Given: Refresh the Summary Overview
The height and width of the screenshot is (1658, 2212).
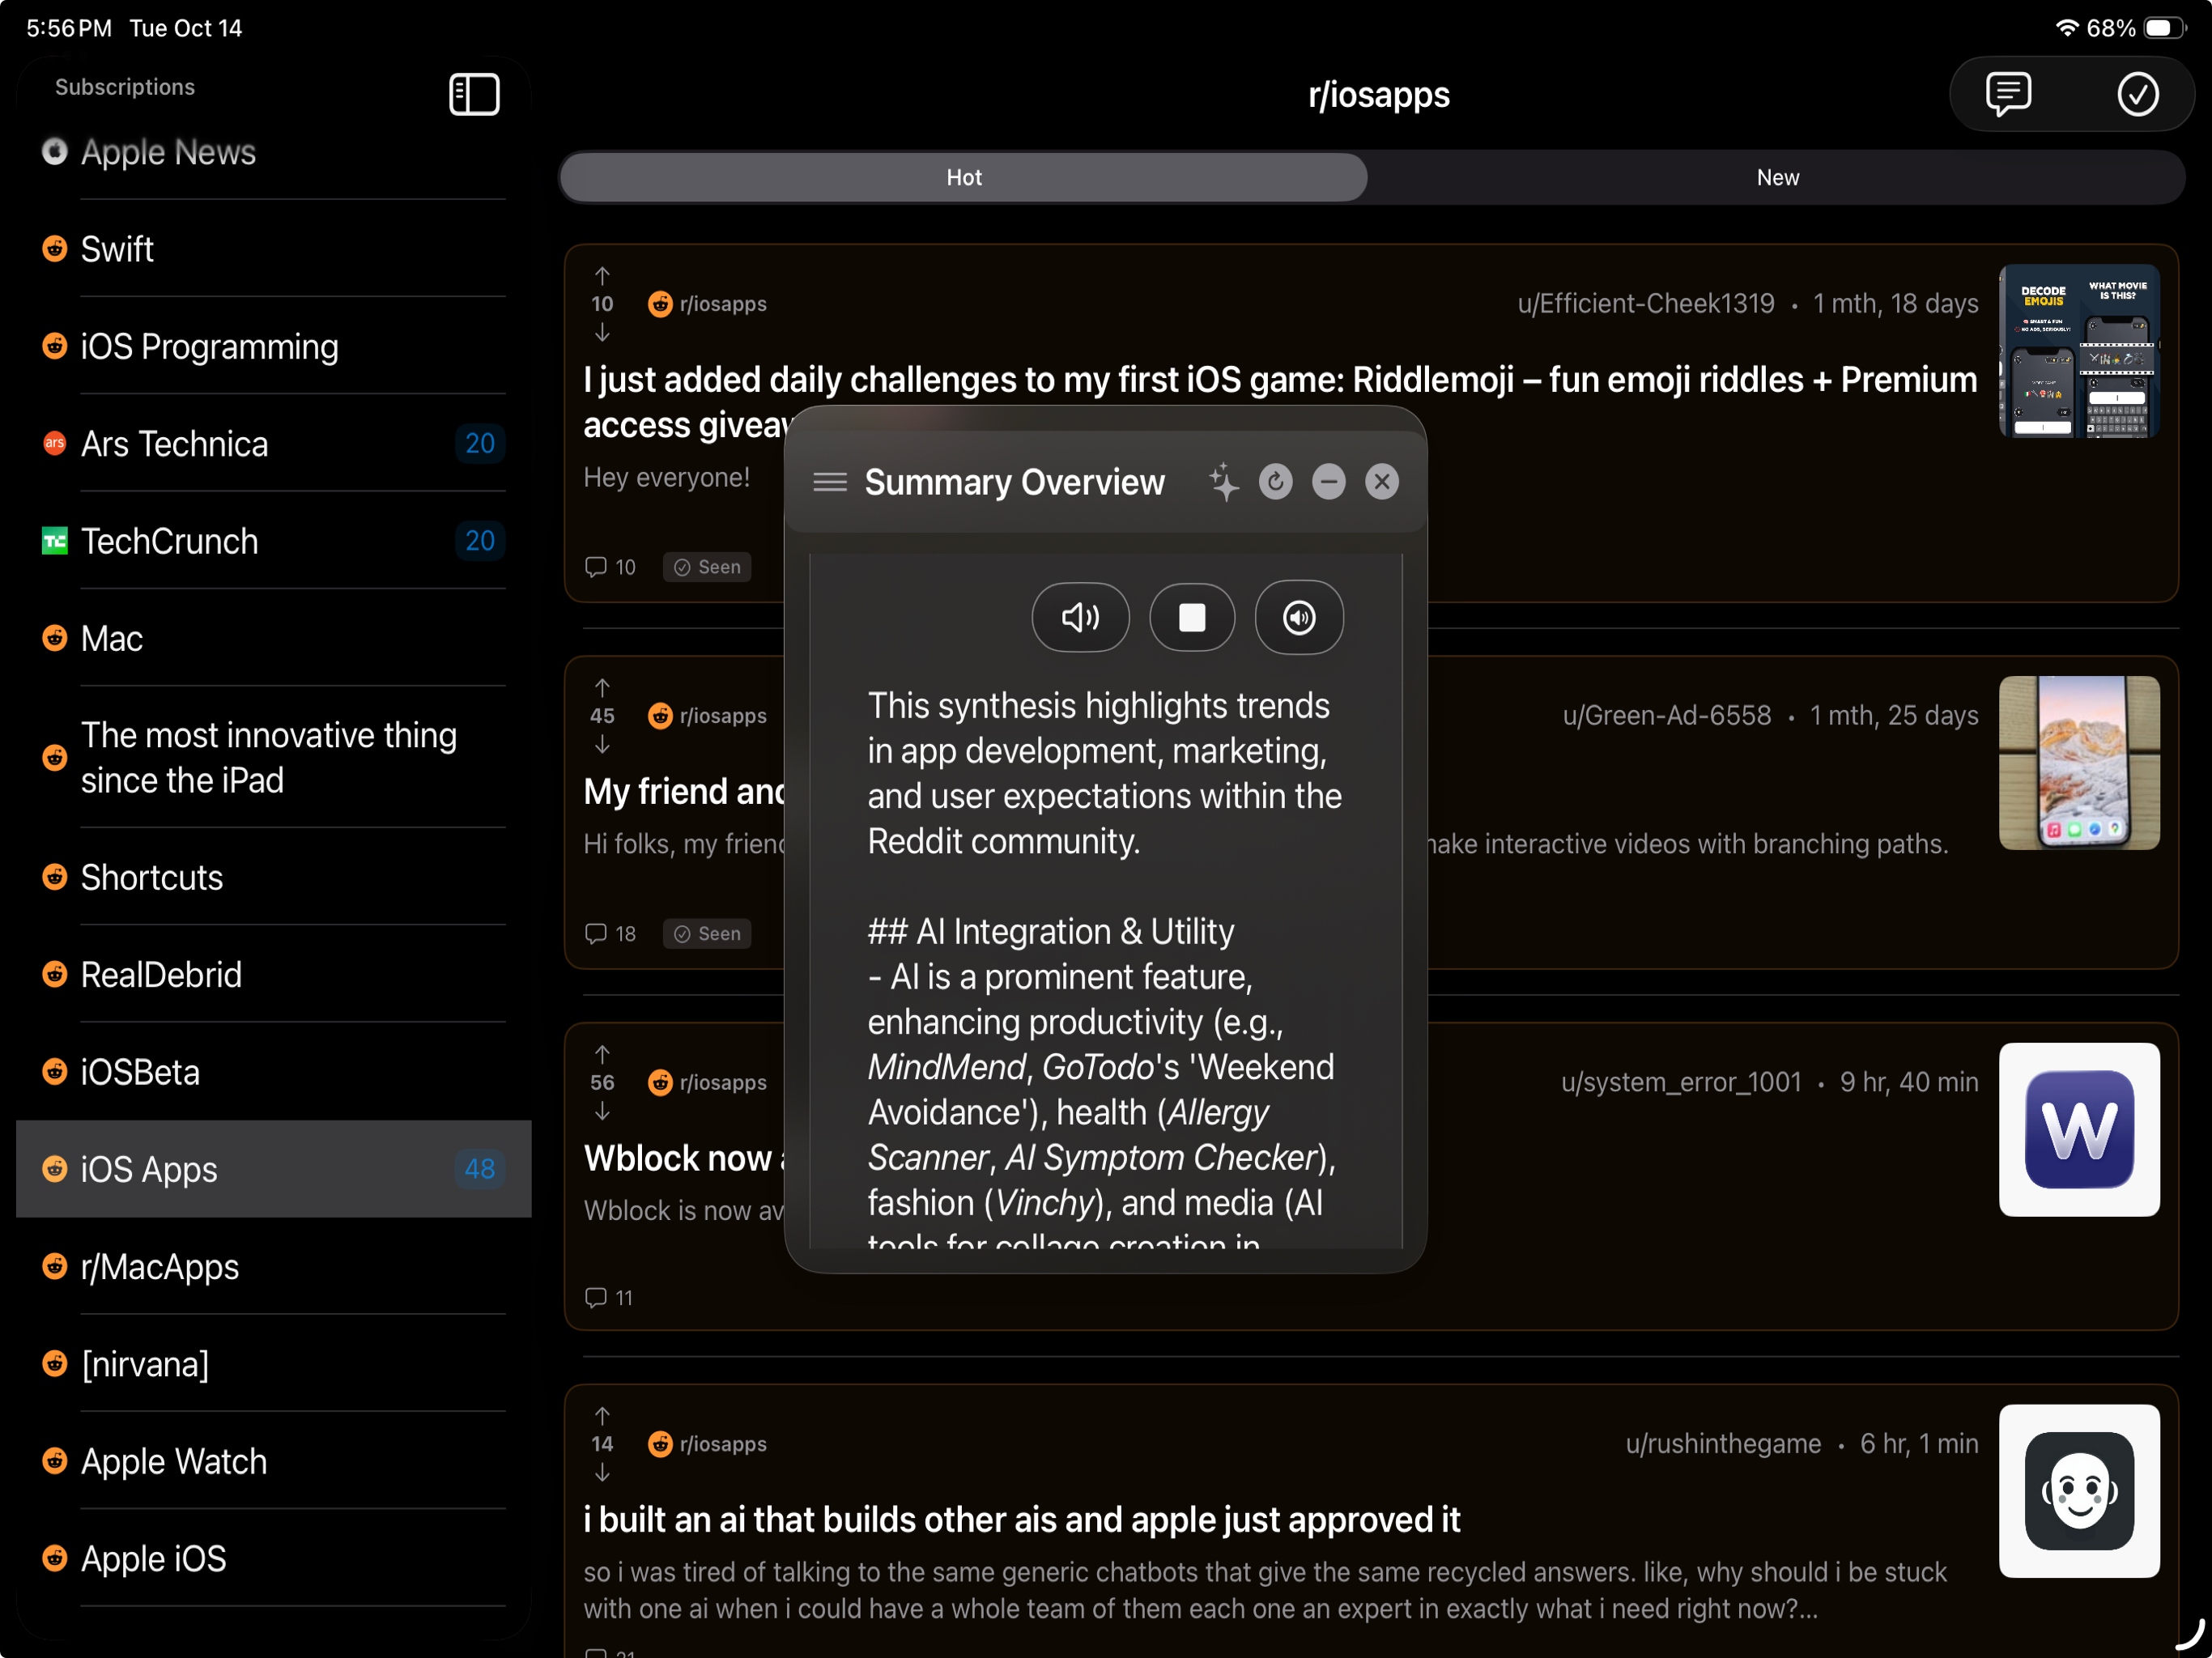Looking at the screenshot, I should tap(1275, 482).
